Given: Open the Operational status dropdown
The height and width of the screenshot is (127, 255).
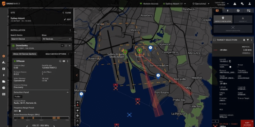Looking at the screenshot, I should pyautogui.click(x=201, y=4).
